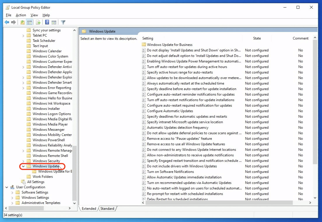
Task: Select Windows Logon Options in the tree
Action: 51,114
